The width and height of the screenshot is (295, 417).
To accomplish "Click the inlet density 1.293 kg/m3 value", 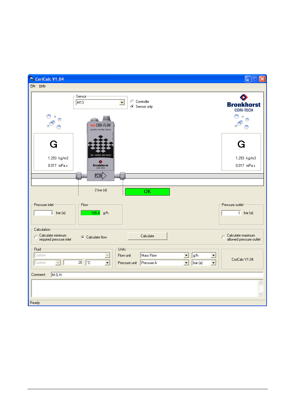I will [x=58, y=158].
